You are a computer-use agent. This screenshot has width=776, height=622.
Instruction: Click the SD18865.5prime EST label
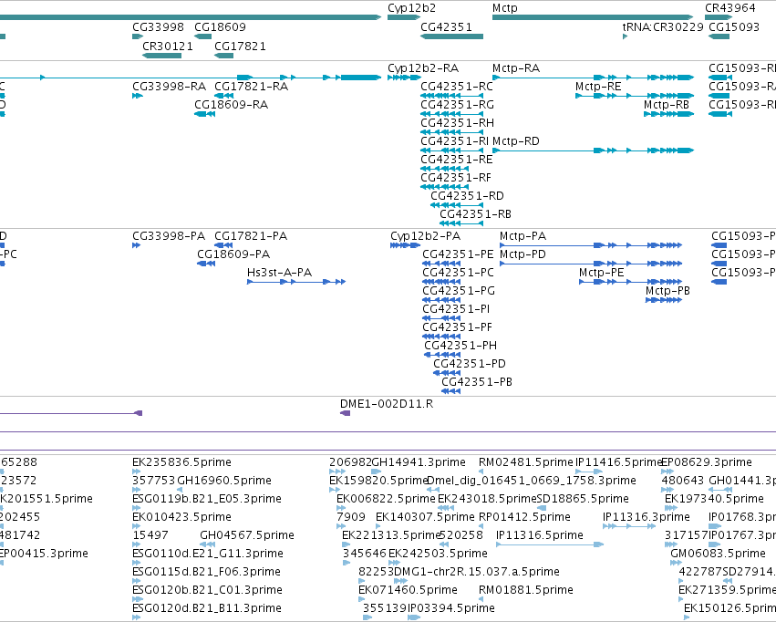pyautogui.click(x=583, y=499)
